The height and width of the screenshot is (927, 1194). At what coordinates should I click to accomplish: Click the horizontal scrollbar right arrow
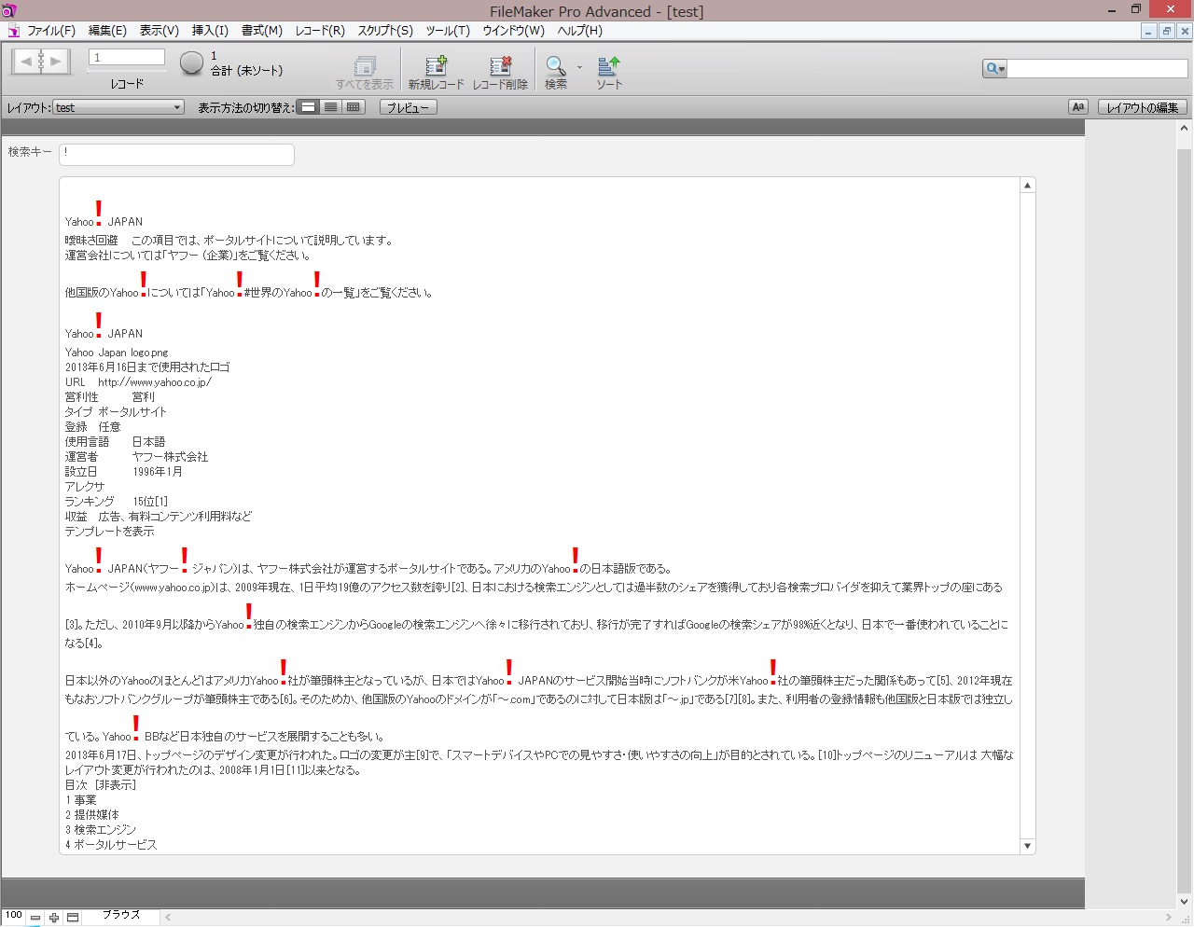[1169, 918]
